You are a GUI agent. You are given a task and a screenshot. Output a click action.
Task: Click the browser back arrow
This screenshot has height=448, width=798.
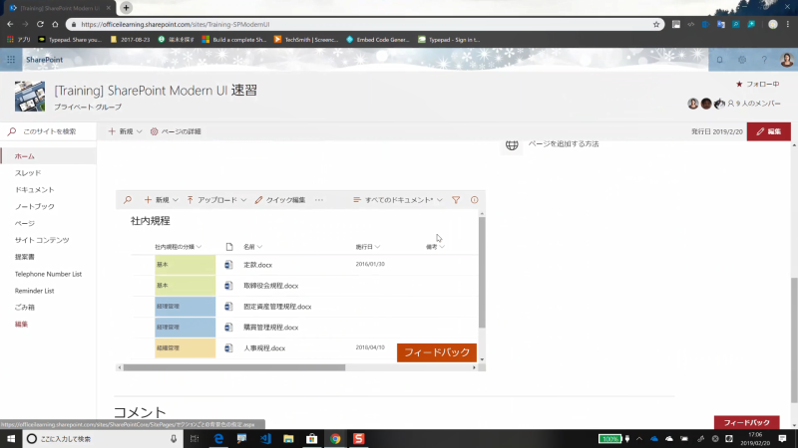pos(10,24)
